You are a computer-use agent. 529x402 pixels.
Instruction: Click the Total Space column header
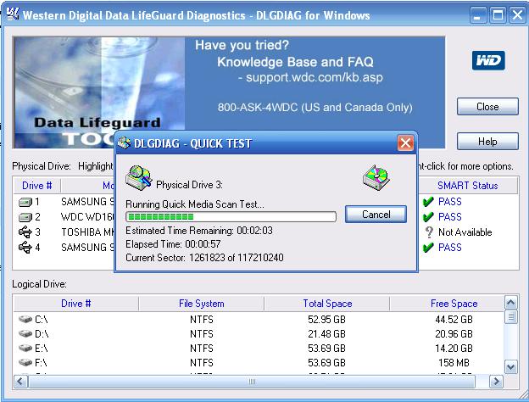pyautogui.click(x=327, y=304)
